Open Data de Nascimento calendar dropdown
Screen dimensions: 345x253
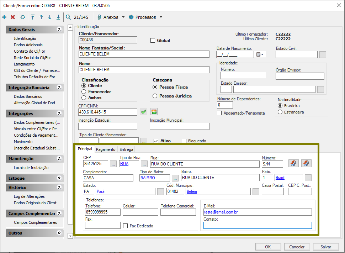(x=260, y=54)
